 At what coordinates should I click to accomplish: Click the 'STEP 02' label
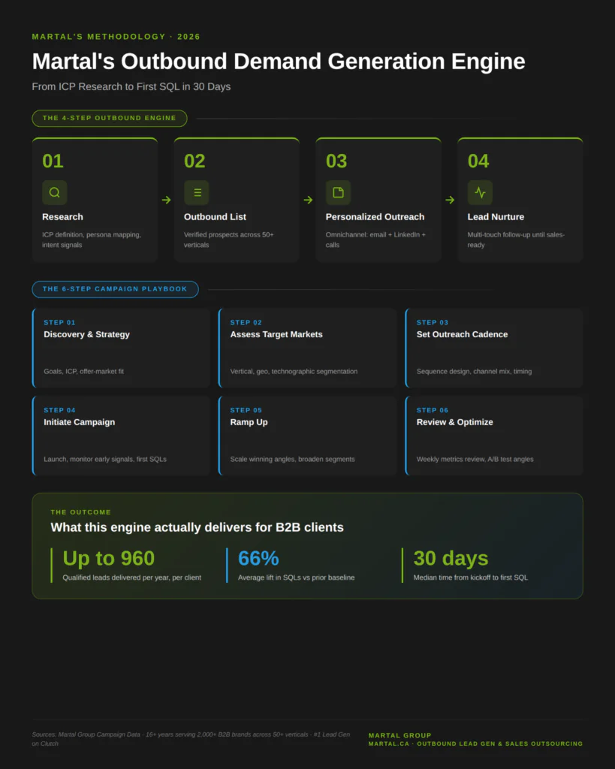pos(246,322)
